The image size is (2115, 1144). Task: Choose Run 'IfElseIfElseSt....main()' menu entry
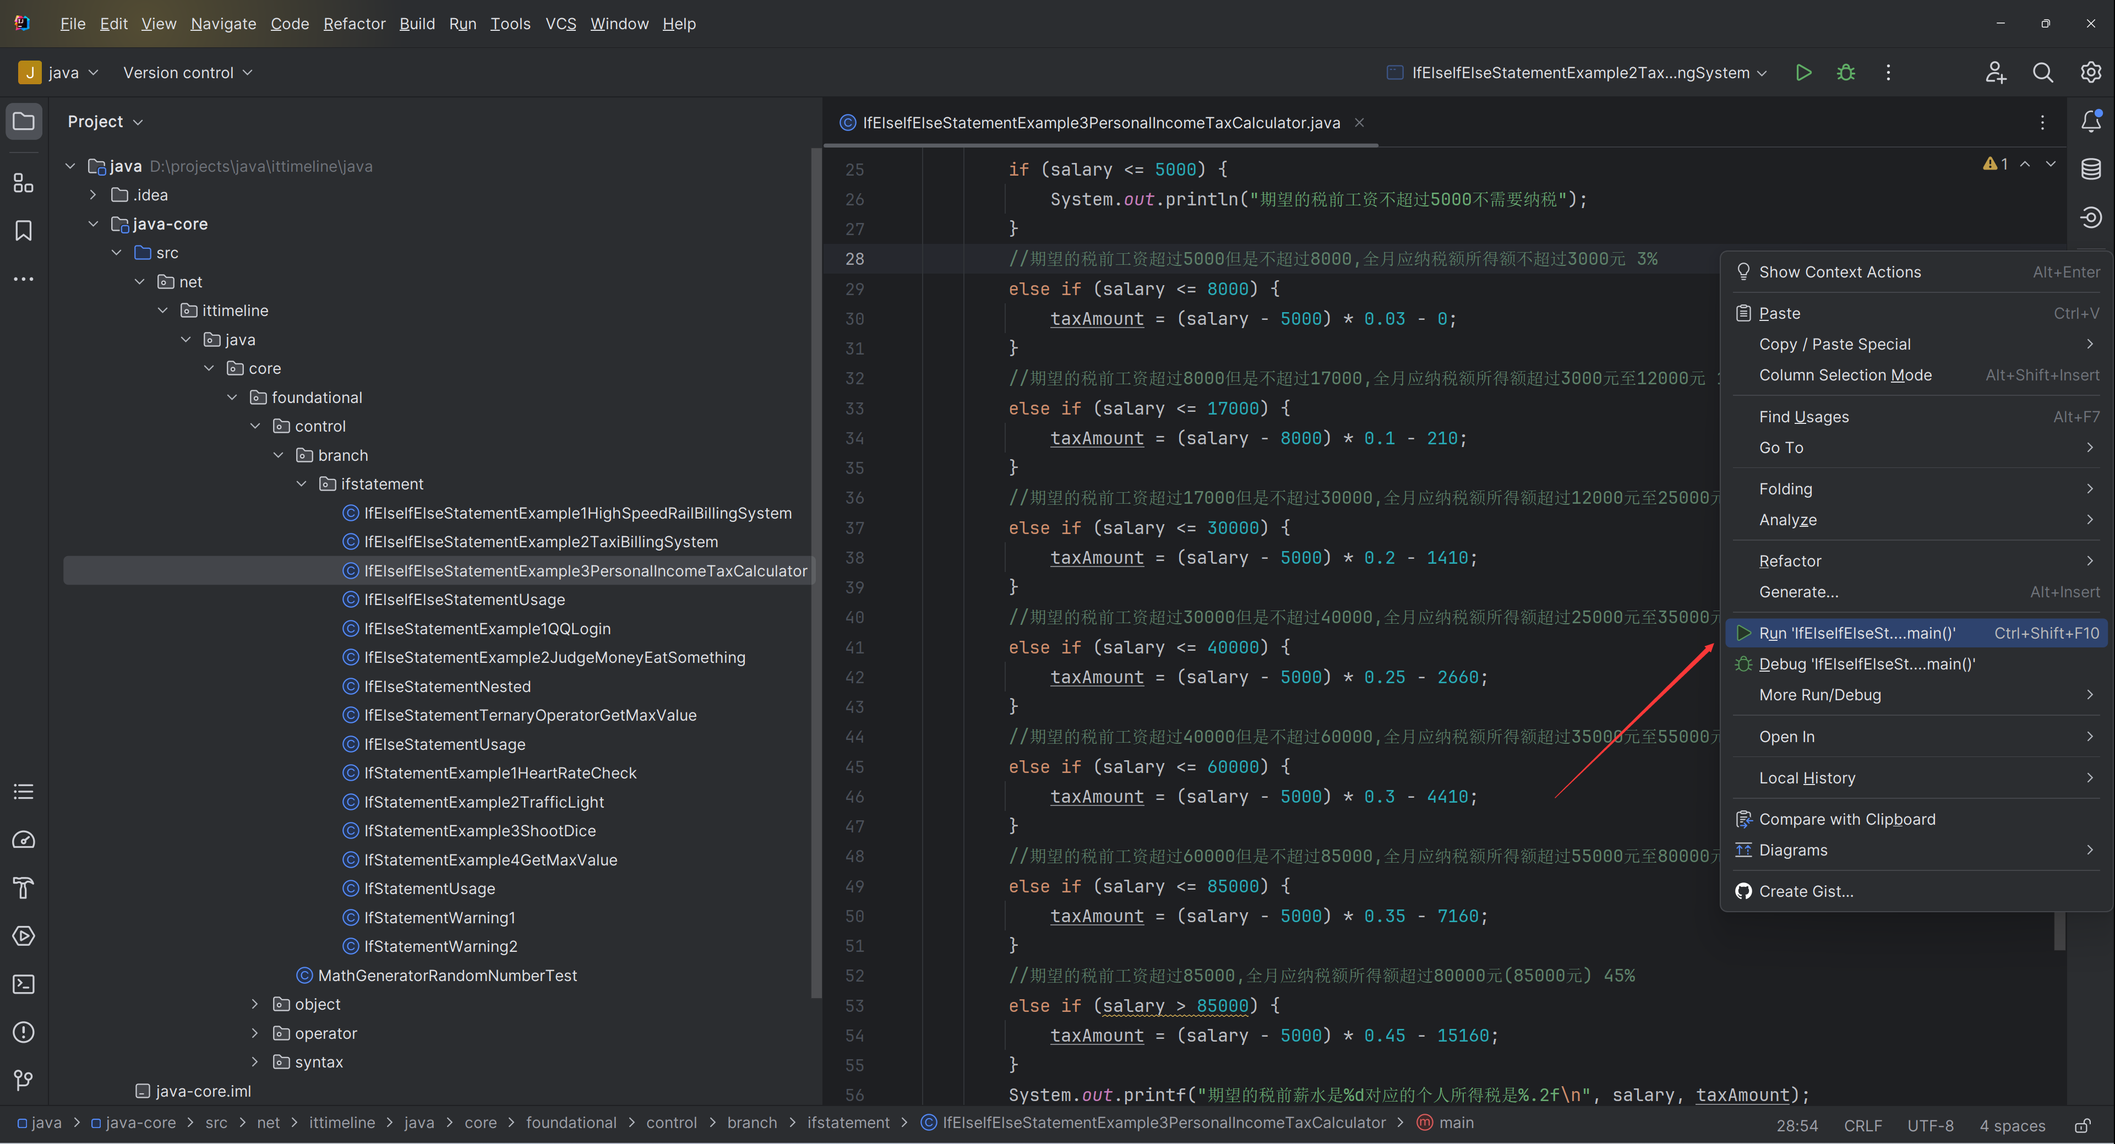click(1916, 633)
